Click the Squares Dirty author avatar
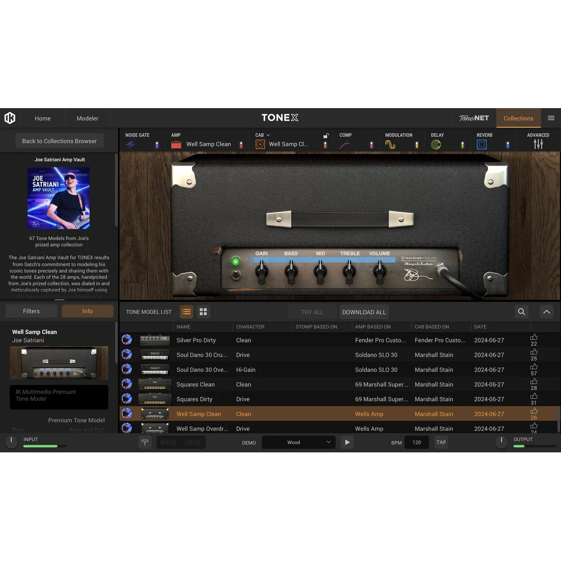The width and height of the screenshot is (561, 561). pos(126,399)
